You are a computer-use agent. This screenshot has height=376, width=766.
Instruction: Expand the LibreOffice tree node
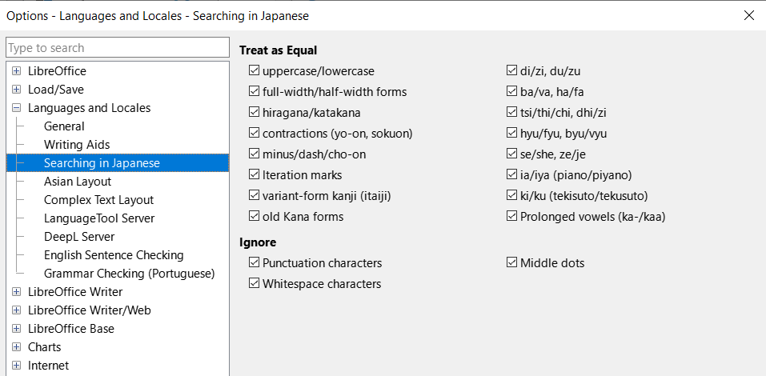point(17,71)
